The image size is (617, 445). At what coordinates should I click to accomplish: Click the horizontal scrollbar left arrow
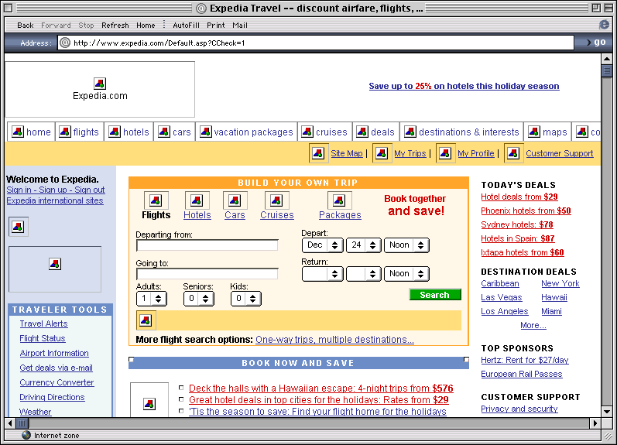point(10,423)
